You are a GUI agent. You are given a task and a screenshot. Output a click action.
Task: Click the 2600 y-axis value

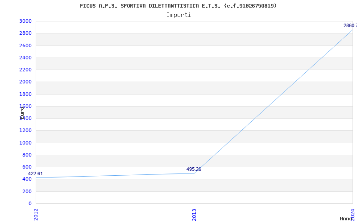click(x=25, y=45)
